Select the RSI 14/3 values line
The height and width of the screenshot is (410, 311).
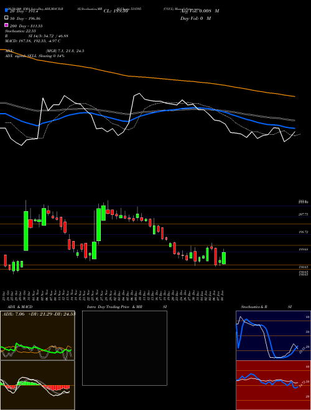click(x=37, y=36)
